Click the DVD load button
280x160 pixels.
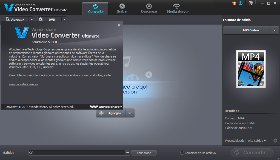click(49, 19)
